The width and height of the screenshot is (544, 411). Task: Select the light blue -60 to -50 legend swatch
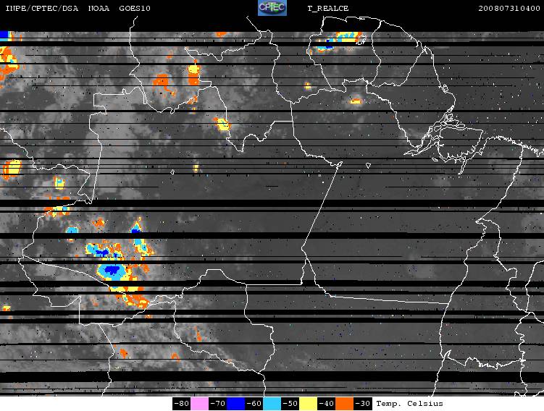272,404
